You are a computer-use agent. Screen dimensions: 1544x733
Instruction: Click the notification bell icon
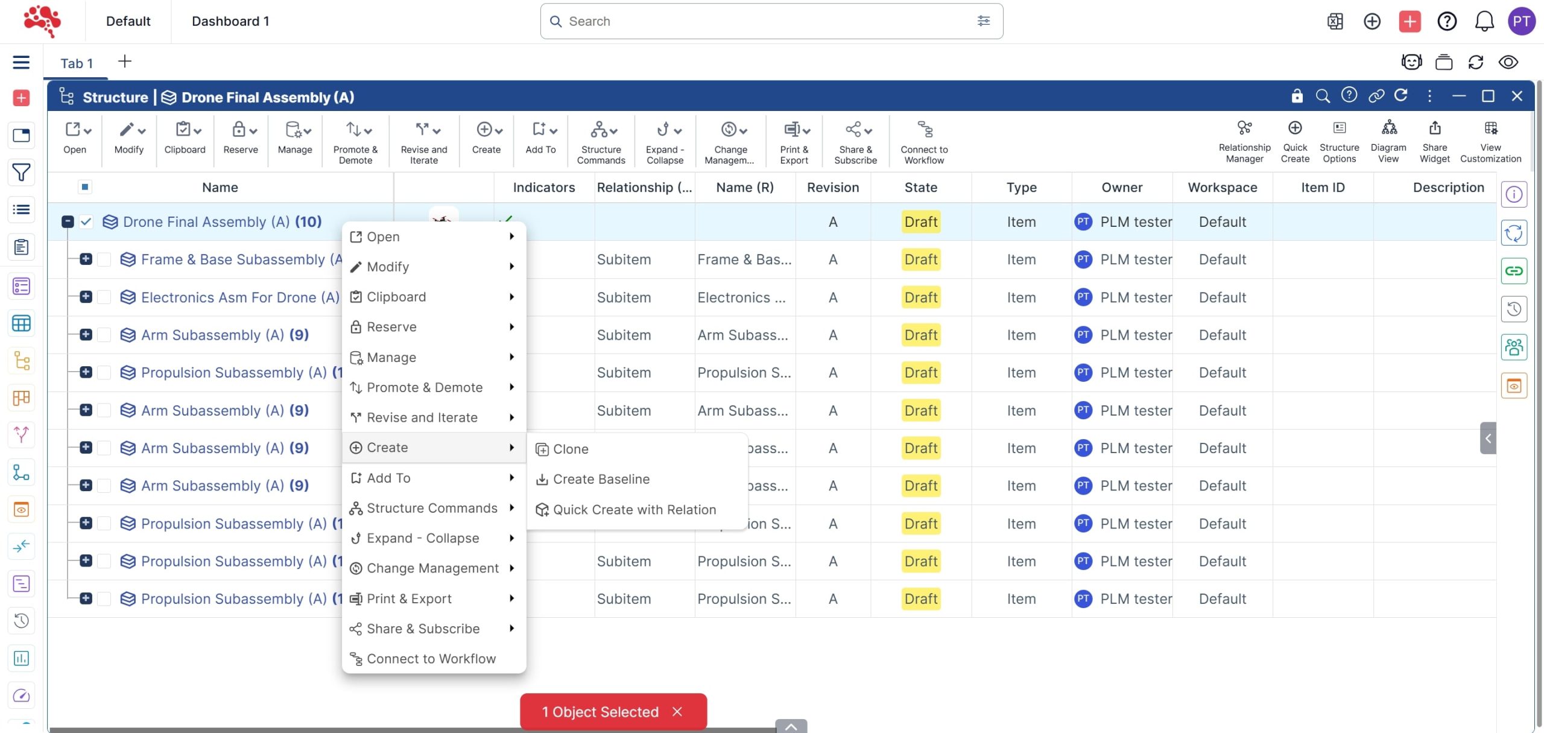(1484, 22)
